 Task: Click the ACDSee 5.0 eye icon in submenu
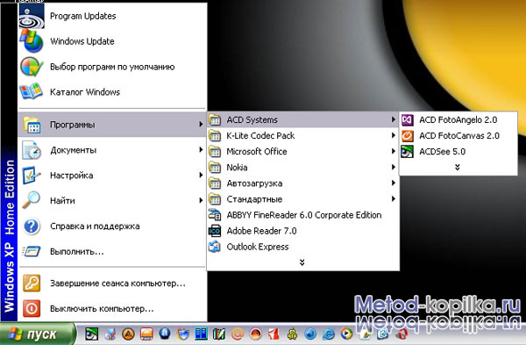[x=408, y=152]
